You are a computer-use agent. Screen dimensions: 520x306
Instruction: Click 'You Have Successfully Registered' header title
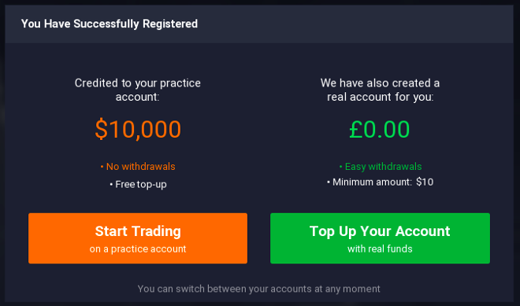click(x=109, y=24)
